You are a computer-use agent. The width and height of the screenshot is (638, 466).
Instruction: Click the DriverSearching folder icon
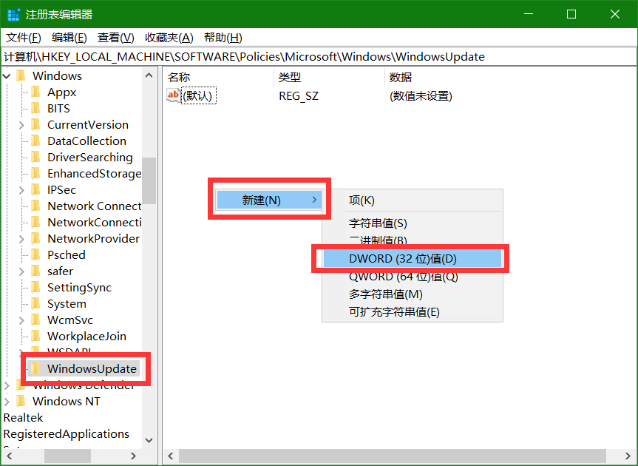pyautogui.click(x=35, y=157)
